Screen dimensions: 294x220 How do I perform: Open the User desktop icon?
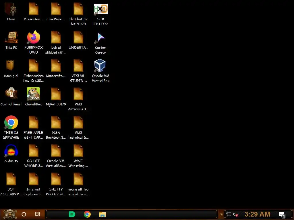click(11, 11)
